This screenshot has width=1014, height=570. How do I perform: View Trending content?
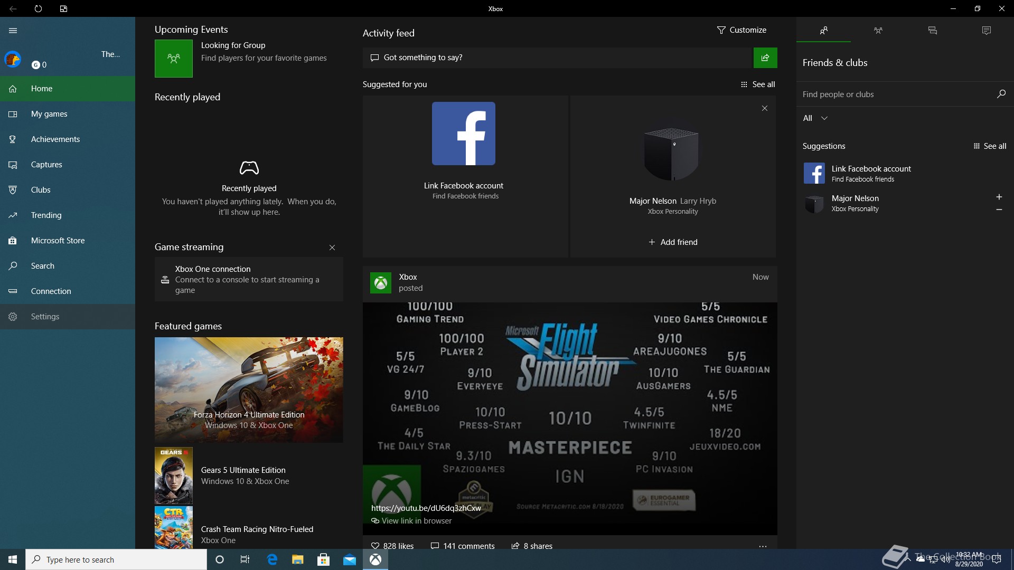coord(68,215)
